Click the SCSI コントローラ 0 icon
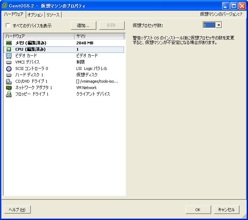This screenshot has width=248, height=220. click(9, 68)
